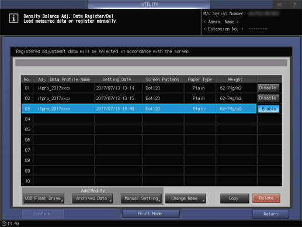Select empty row number 08

click(27, 160)
